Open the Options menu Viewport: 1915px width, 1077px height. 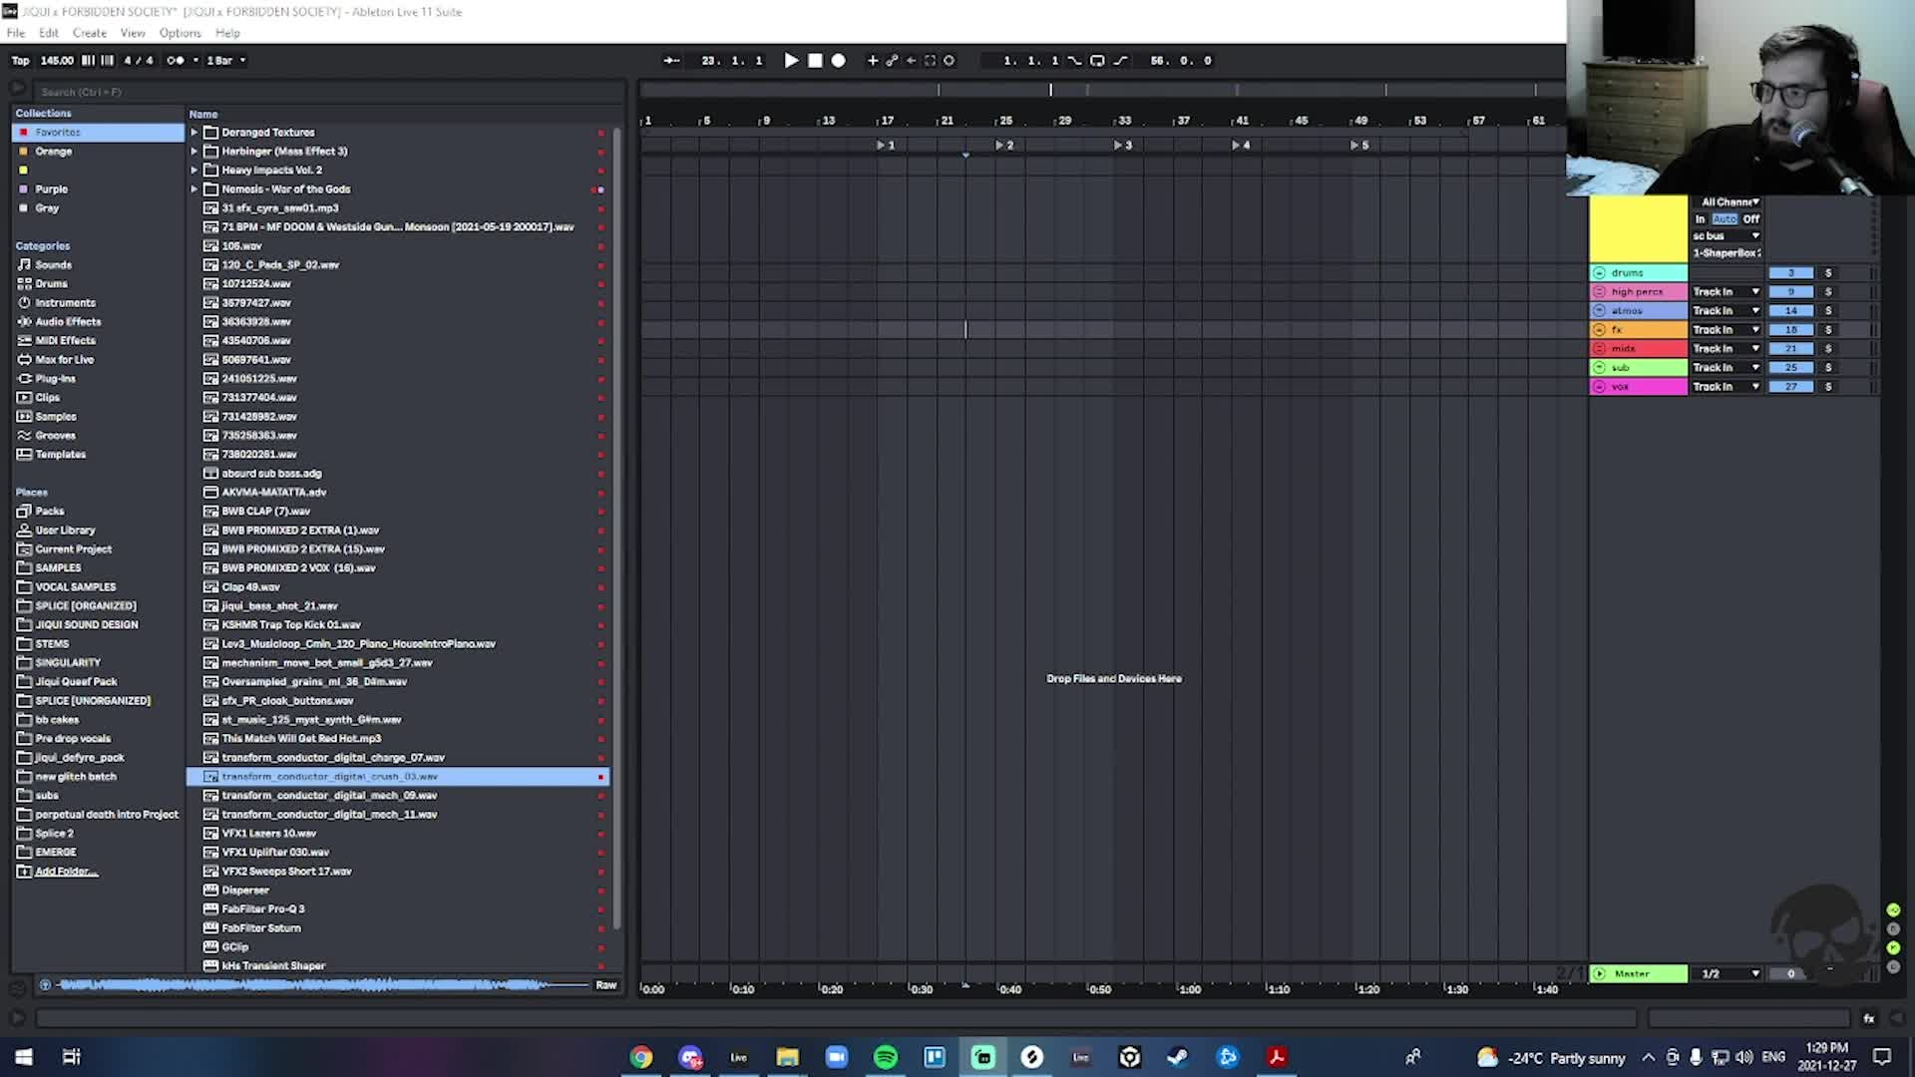(181, 33)
